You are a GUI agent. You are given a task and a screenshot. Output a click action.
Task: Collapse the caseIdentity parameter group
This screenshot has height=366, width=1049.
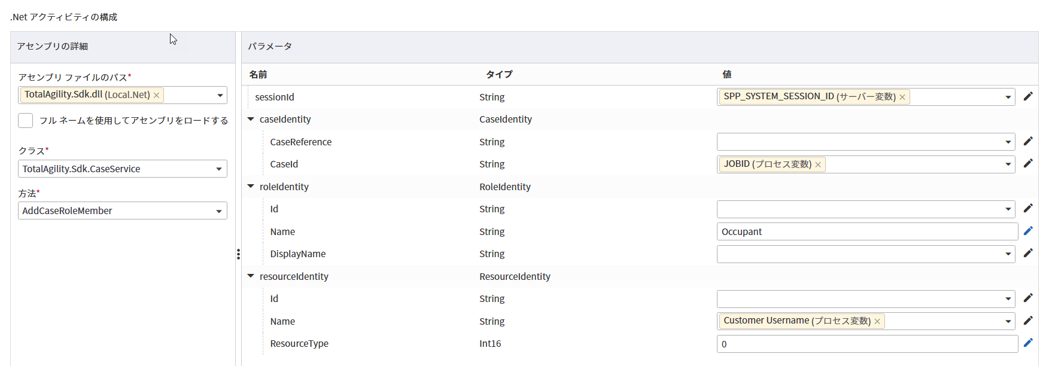click(x=251, y=119)
